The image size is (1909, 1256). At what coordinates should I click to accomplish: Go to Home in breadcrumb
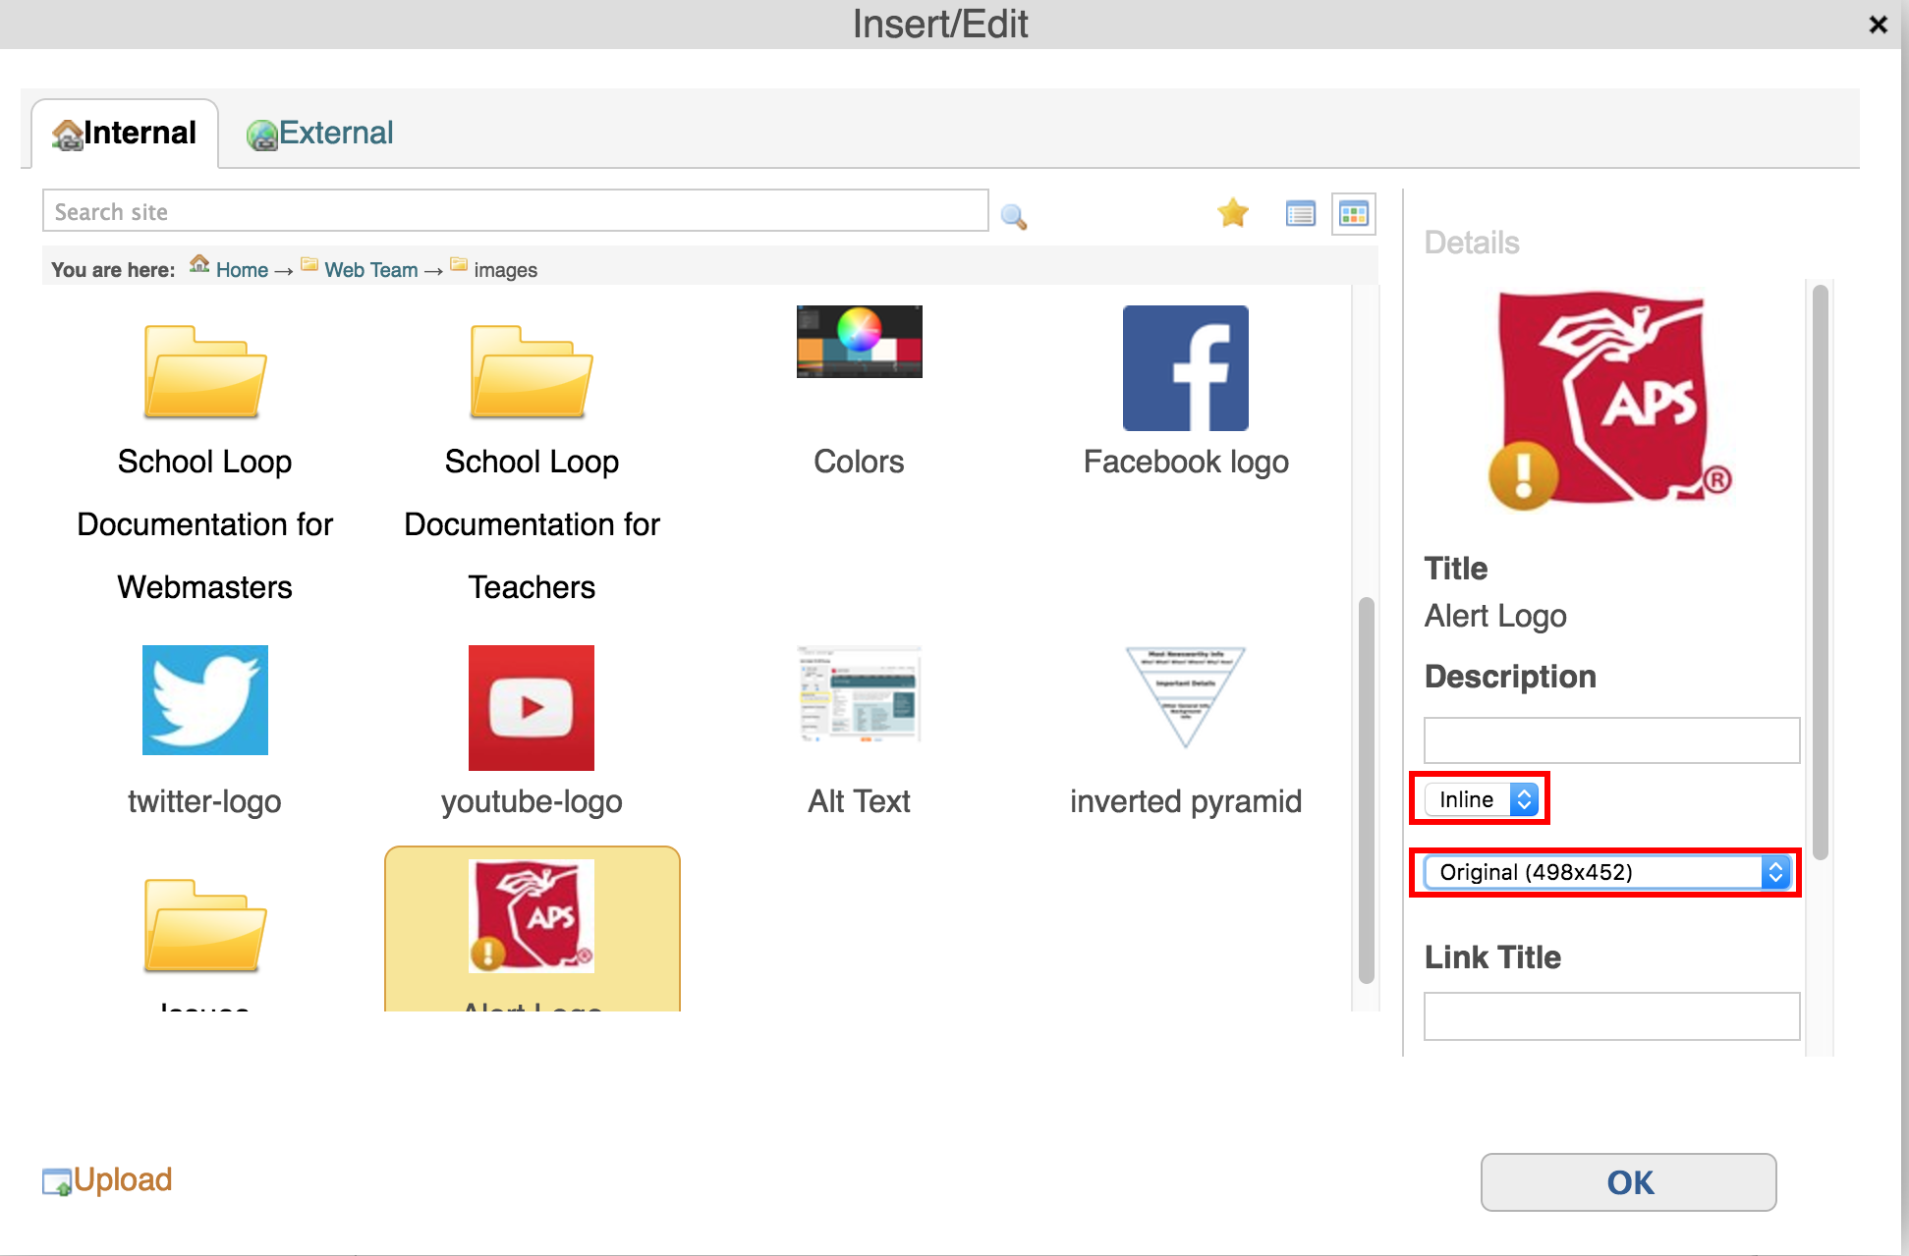242,270
